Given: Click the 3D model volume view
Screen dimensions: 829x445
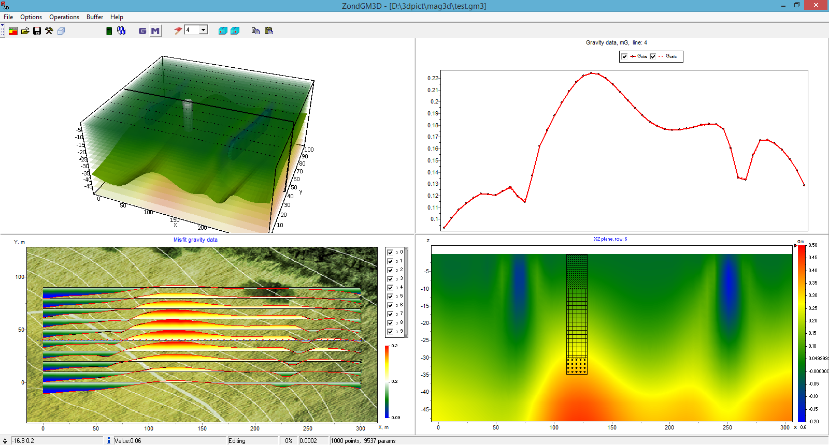Looking at the screenshot, I should (197, 145).
